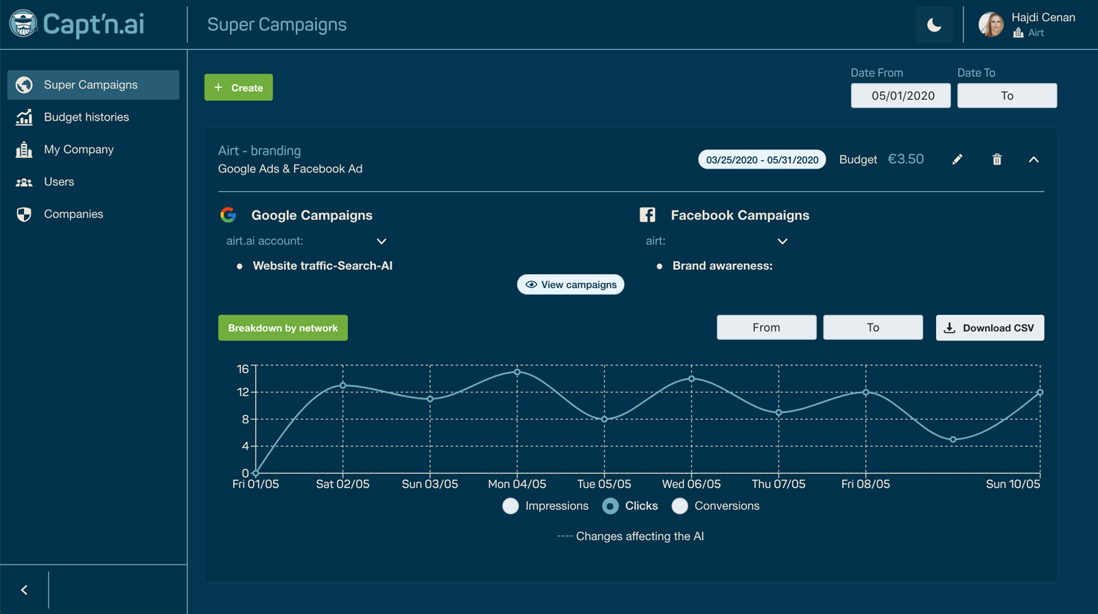Click the Companies shield icon

[24, 214]
